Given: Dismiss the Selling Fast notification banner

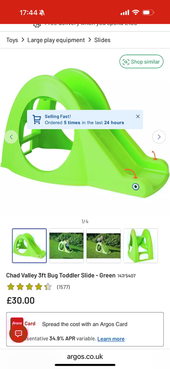Looking at the screenshot, I should point(138,116).
